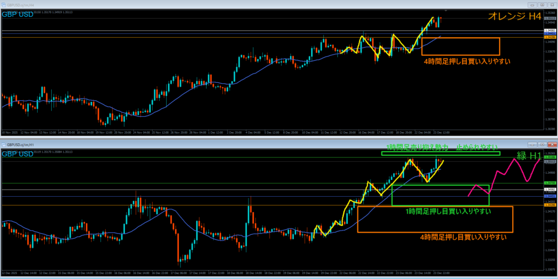This screenshot has height=279, width=558.
Task: Close the GBPUSD H4 chart window
Action: coord(552,5)
